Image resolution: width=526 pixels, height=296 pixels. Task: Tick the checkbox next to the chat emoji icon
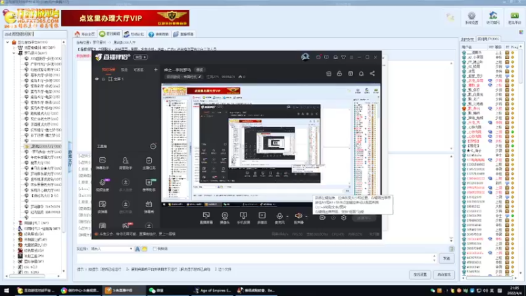click(x=155, y=249)
